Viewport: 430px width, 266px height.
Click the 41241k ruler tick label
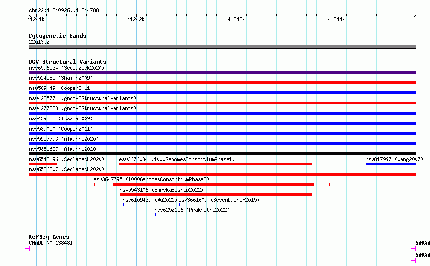[36, 19]
